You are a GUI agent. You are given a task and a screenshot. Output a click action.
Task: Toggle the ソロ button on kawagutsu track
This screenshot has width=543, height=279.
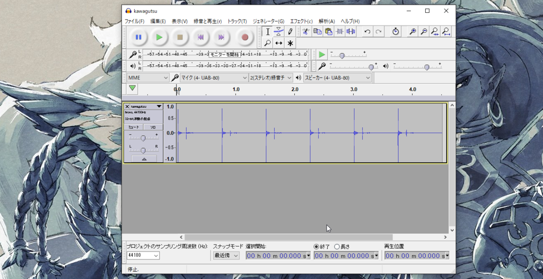tap(153, 127)
